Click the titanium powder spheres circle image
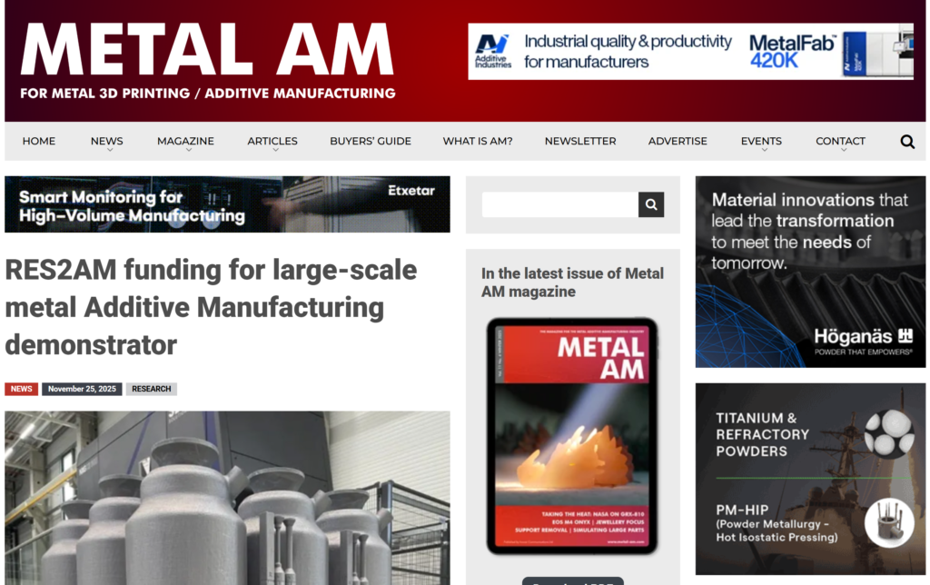Viewport: 930px width, 585px height. click(x=889, y=432)
